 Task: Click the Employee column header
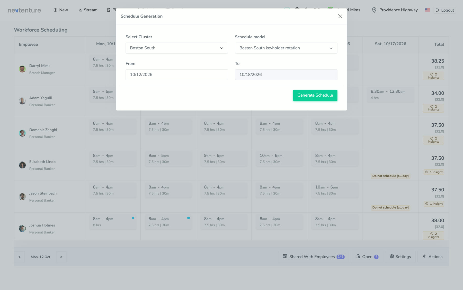point(28,45)
